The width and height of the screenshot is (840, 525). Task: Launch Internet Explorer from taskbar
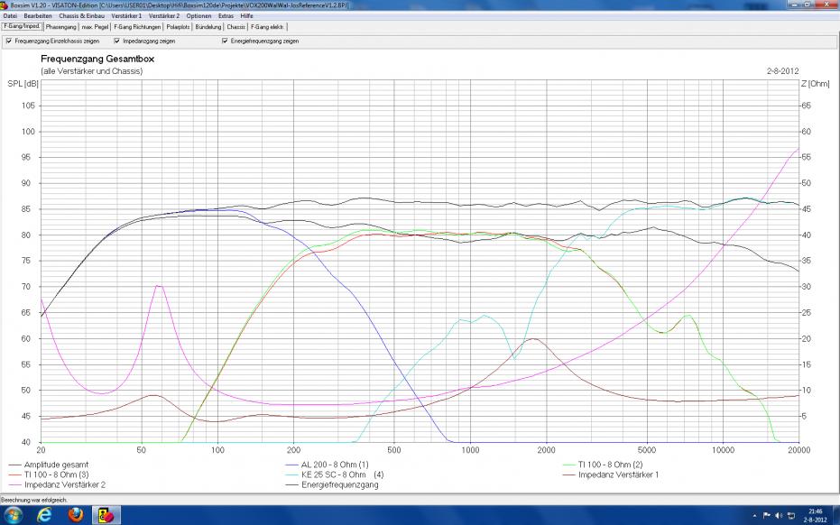click(x=44, y=515)
